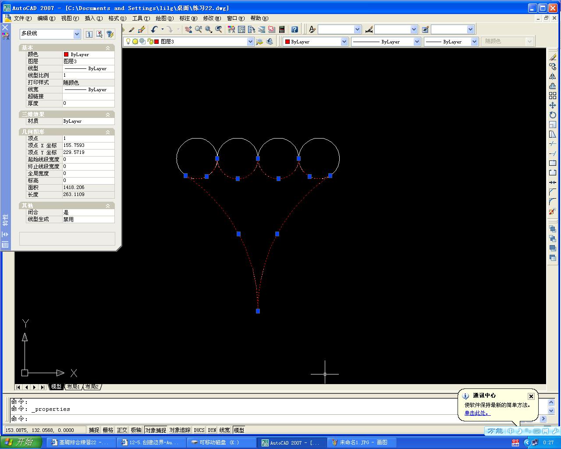Select the Fillet tool
The width and height of the screenshot is (561, 449).
click(553, 202)
